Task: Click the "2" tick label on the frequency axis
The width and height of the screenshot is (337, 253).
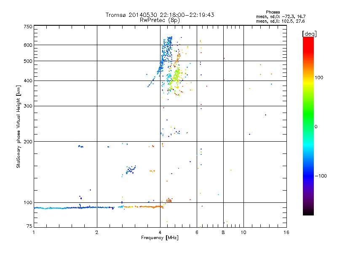Action: [x=97, y=232]
